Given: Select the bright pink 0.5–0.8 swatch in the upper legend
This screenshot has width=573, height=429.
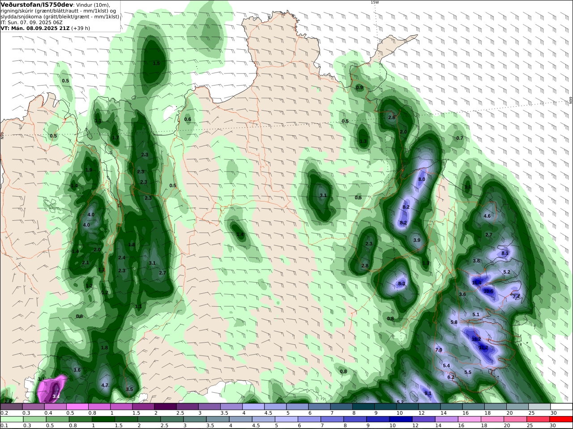Looking at the screenshot, I should coord(78,407).
